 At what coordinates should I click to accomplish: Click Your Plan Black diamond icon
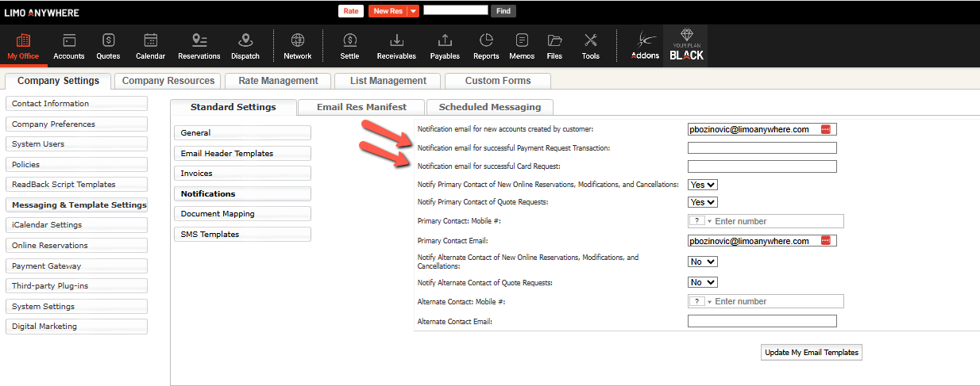(686, 46)
